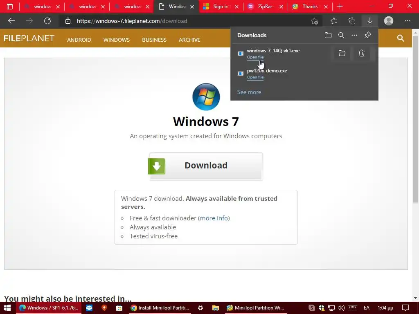Image resolution: width=419 pixels, height=314 pixels.
Task: Open File Explorer from taskbar
Action: tap(215, 308)
